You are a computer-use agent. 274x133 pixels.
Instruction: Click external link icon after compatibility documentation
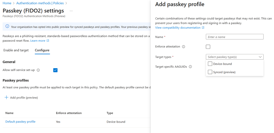click(203, 28)
